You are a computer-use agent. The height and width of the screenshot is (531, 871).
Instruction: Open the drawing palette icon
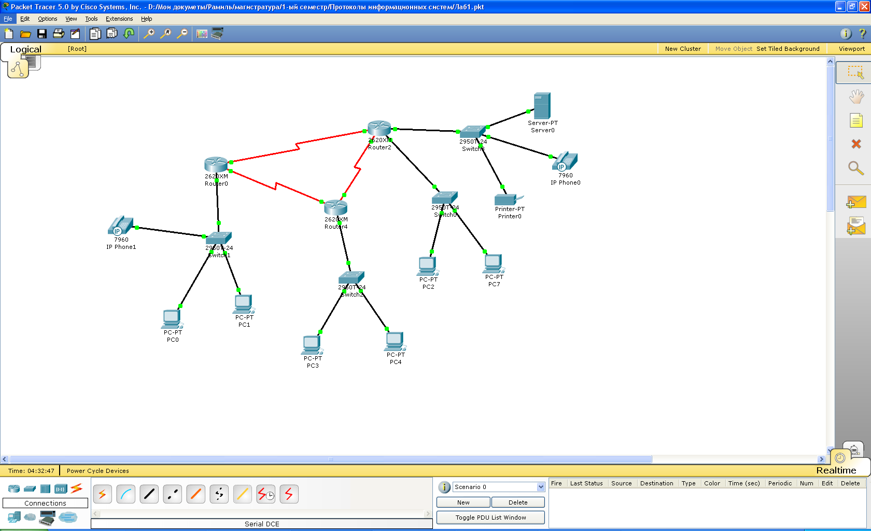pyautogui.click(x=202, y=34)
